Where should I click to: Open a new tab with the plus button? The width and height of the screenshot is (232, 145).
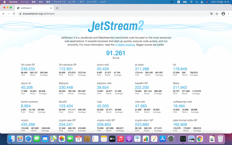pos(57,8)
